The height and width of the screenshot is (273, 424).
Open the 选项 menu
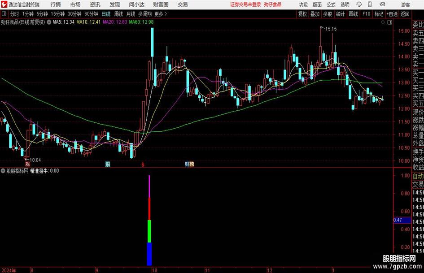coord(345,4)
